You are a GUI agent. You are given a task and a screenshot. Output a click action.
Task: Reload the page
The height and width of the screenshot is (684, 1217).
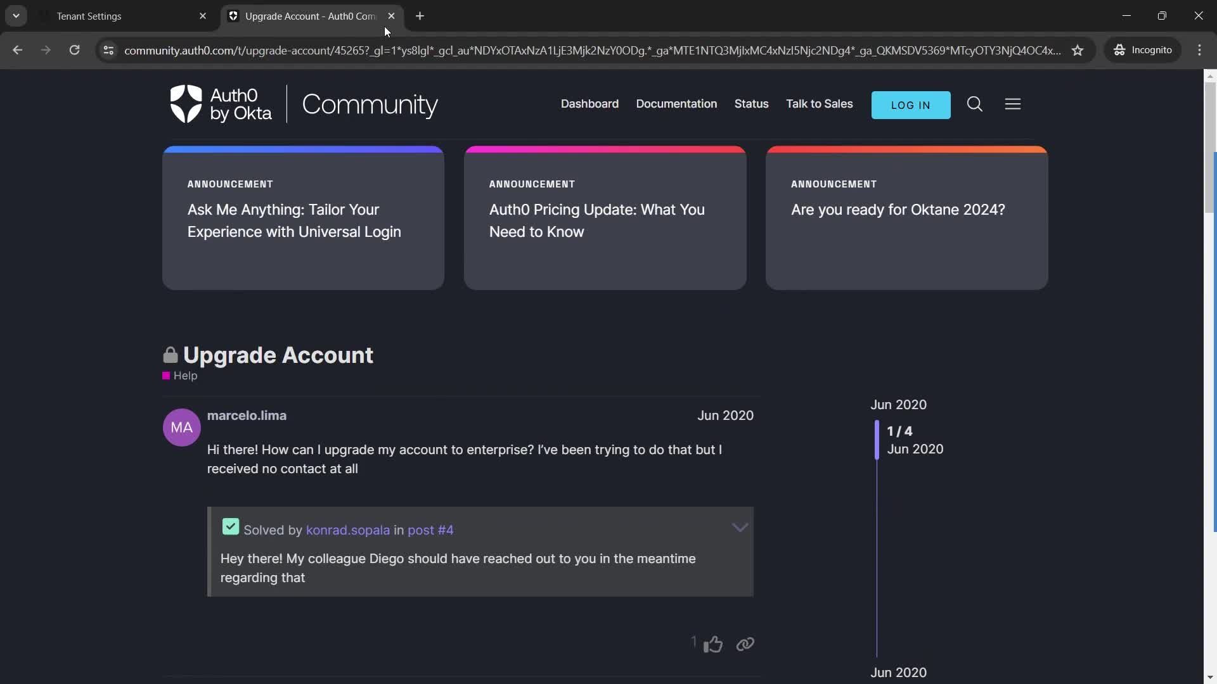pyautogui.click(x=74, y=50)
